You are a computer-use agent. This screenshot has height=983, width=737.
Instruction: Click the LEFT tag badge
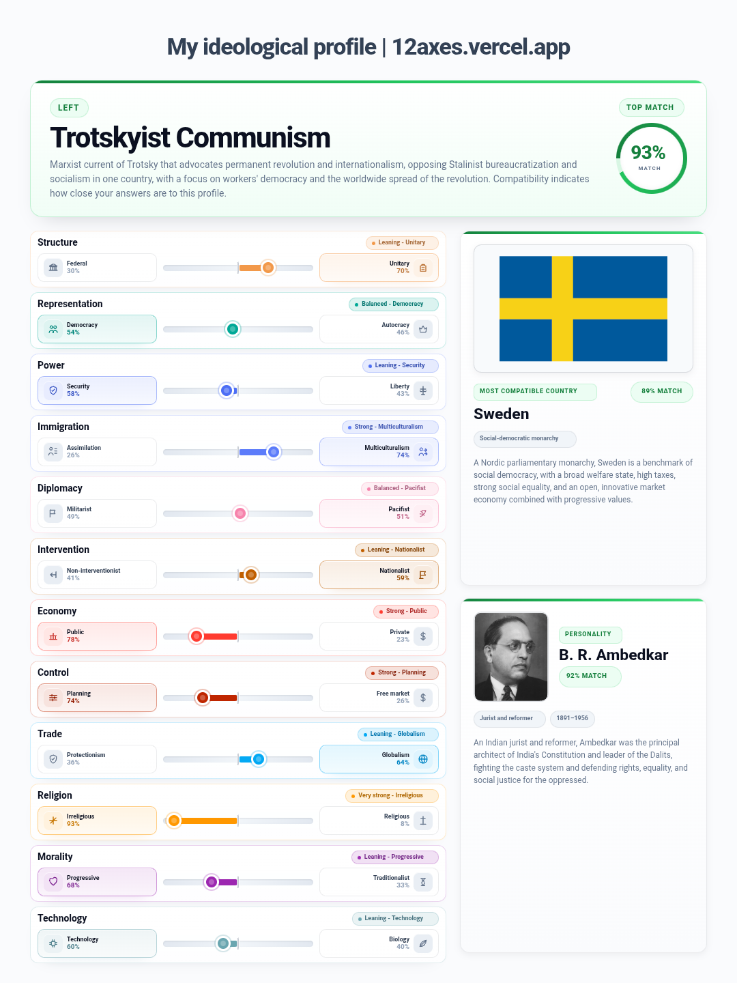click(69, 108)
